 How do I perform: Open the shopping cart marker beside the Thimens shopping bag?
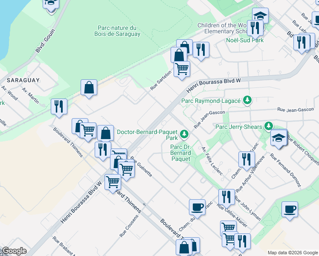click(88, 131)
